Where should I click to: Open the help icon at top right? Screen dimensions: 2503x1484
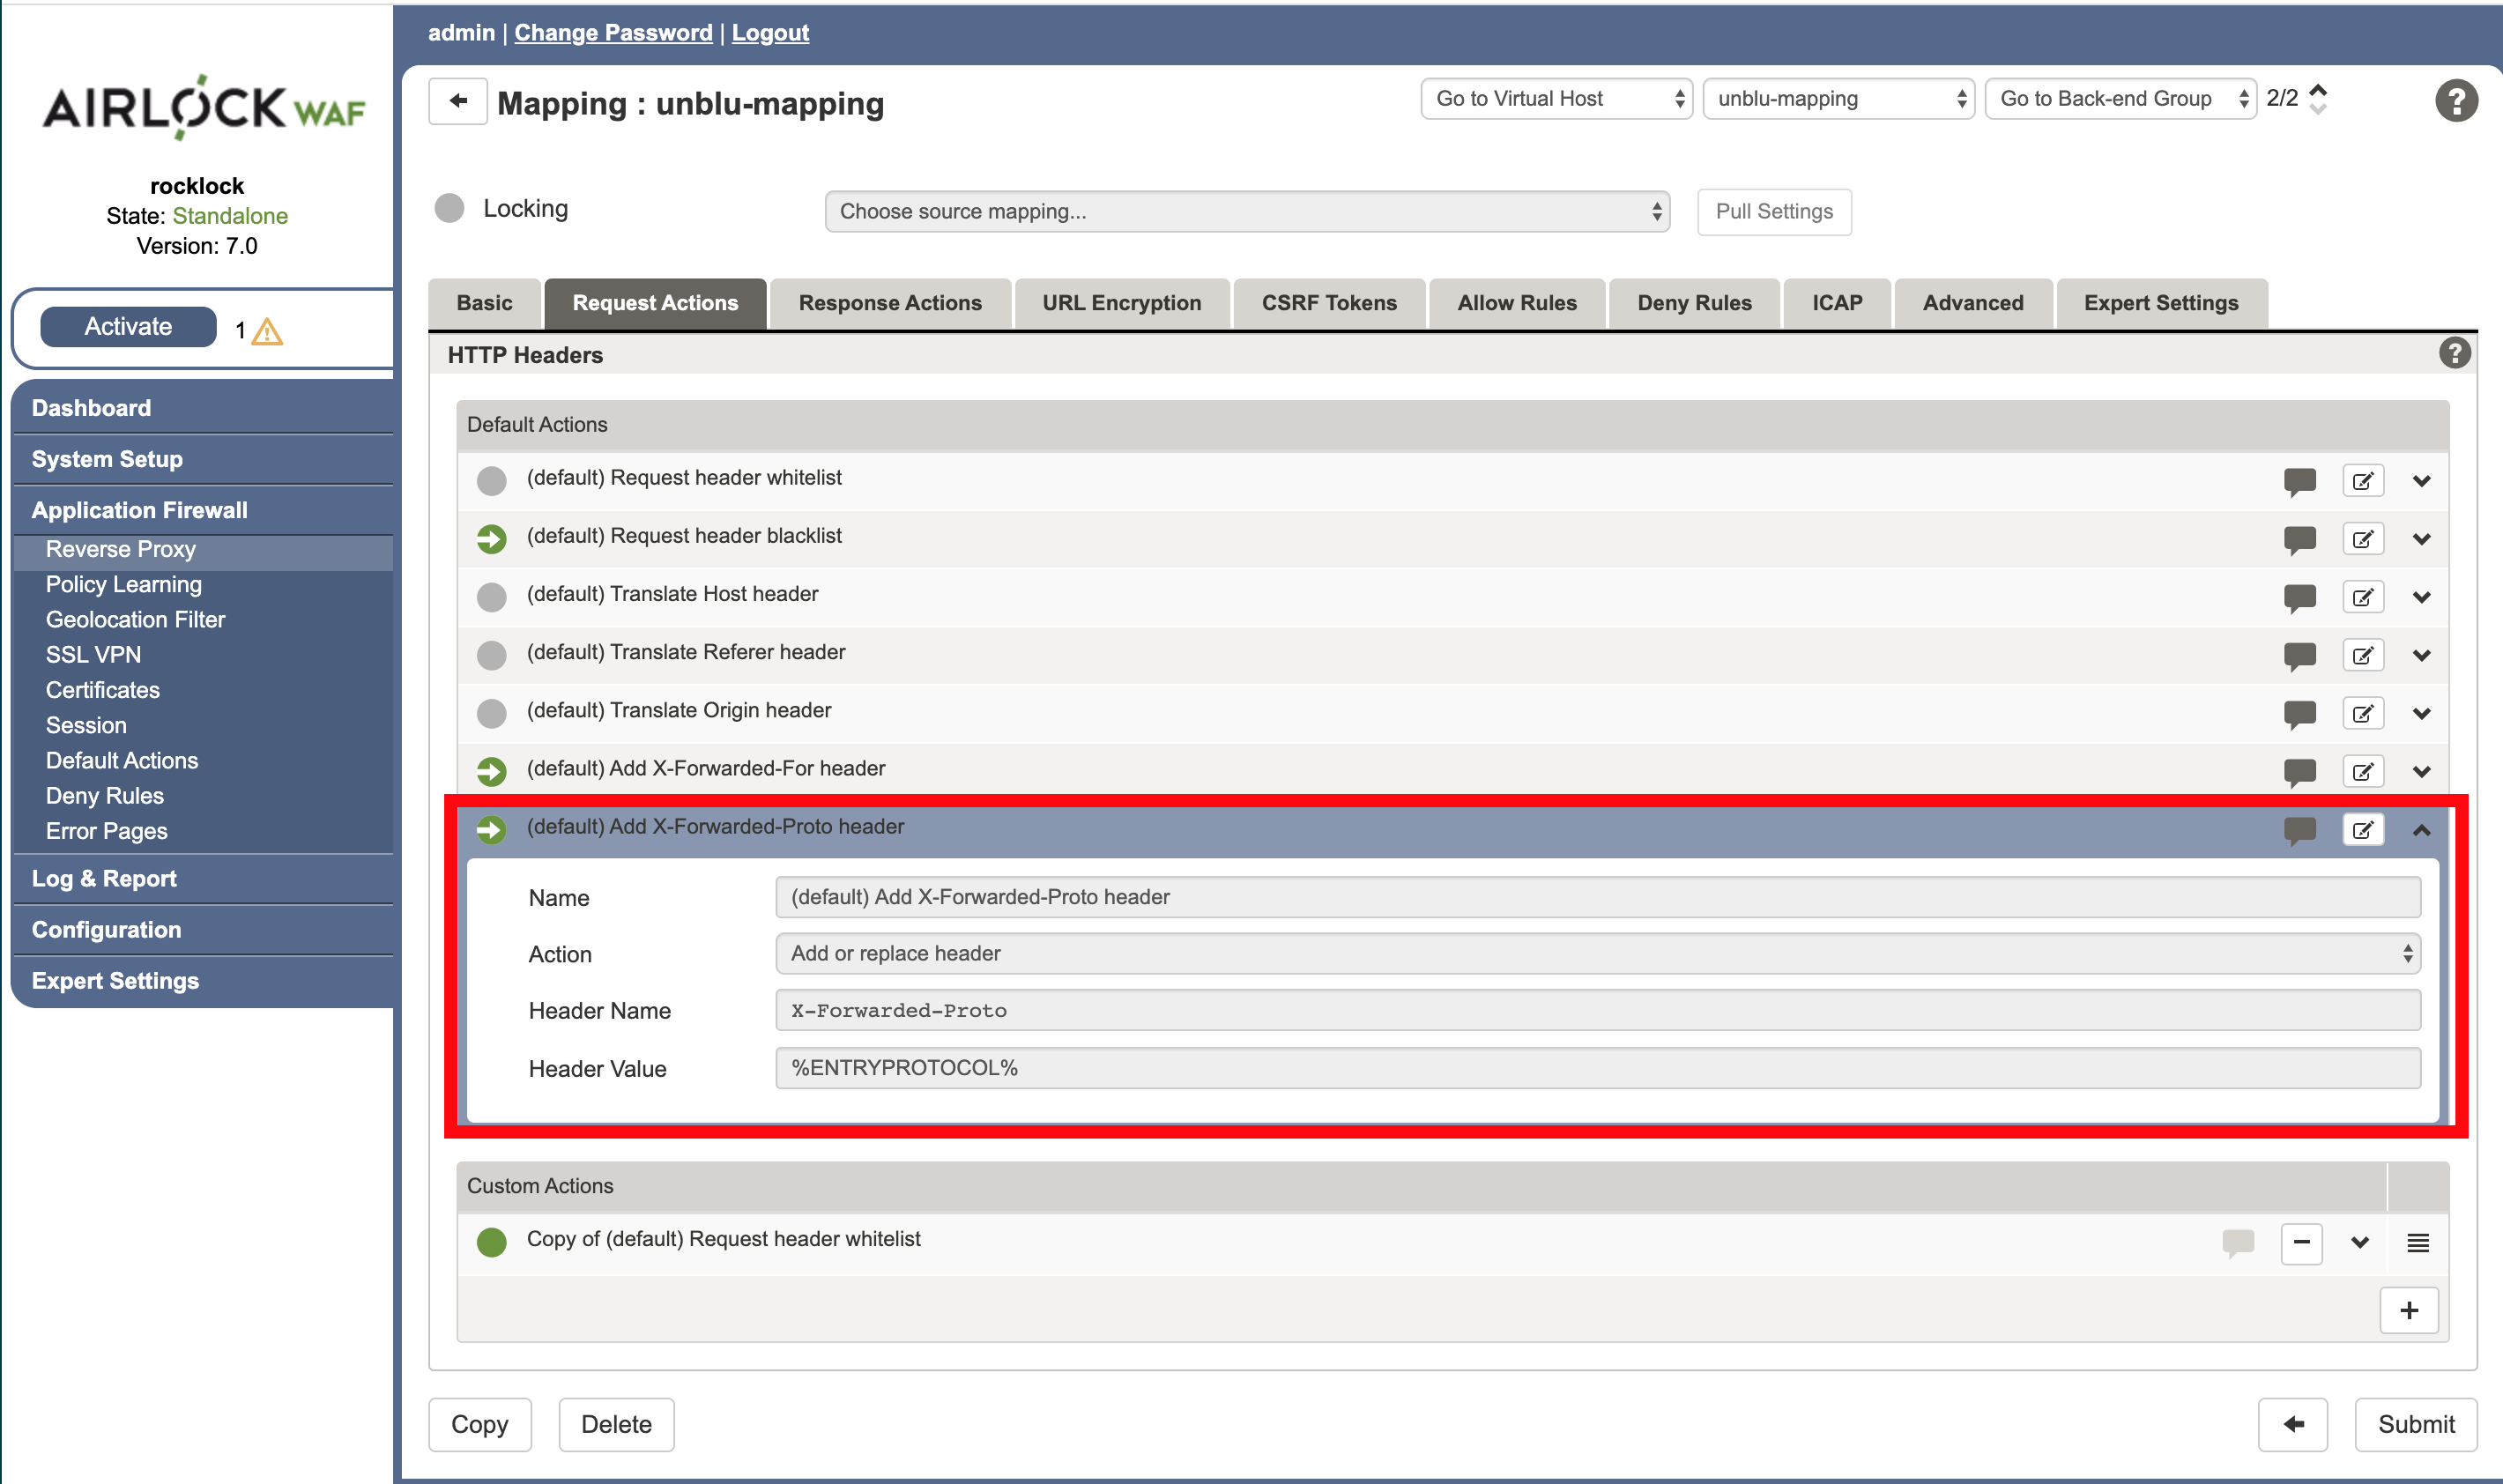coord(2455,101)
